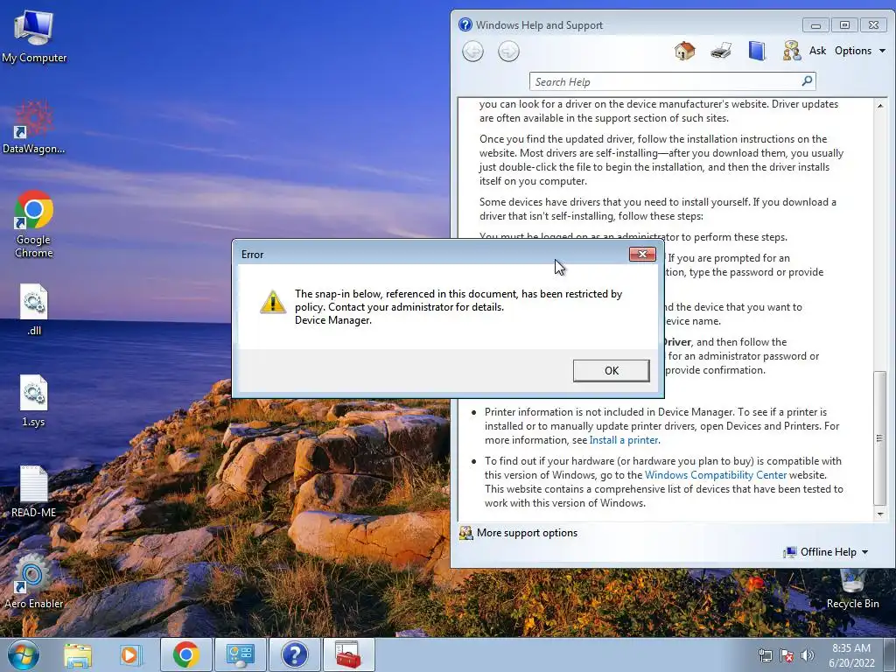896x672 pixels.
Task: Click the help pane scrollbar down arrow
Action: click(x=880, y=514)
